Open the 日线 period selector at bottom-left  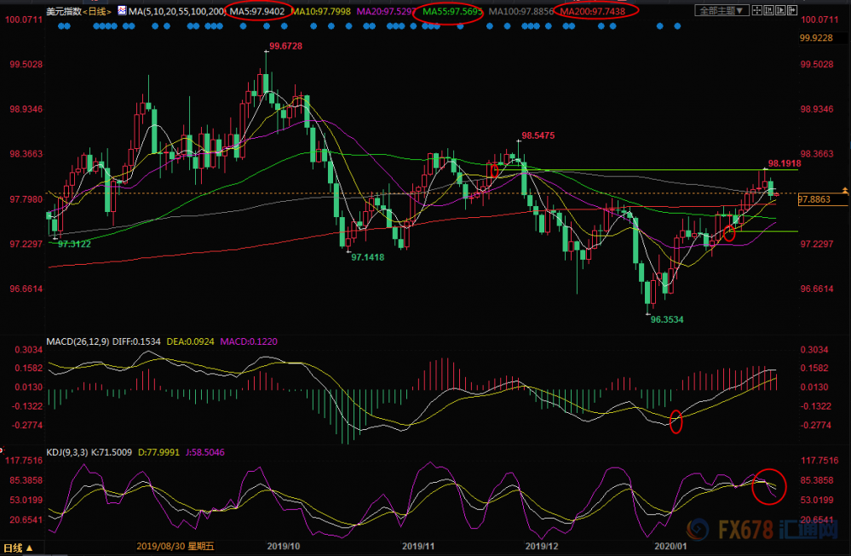click(19, 547)
